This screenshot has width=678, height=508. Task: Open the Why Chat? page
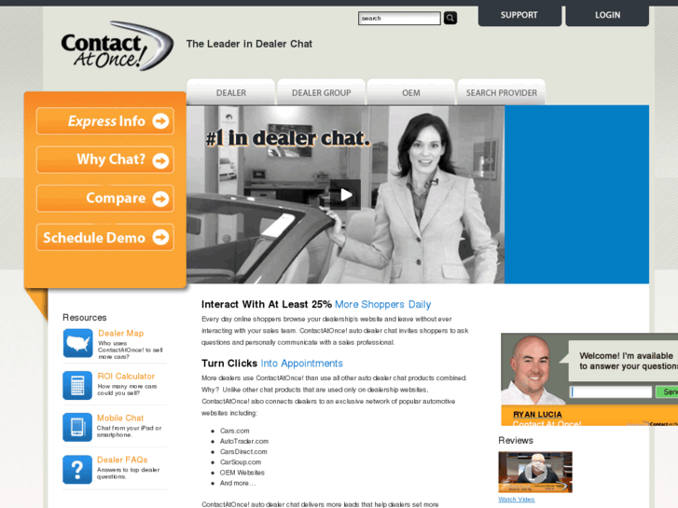click(x=105, y=159)
